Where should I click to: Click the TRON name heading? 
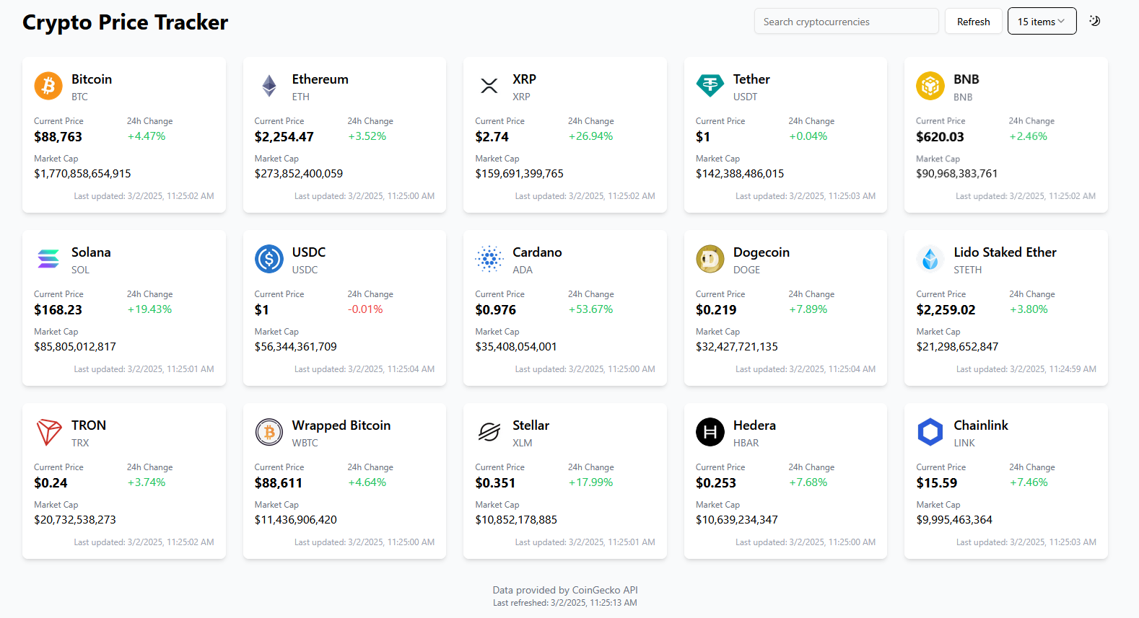coord(89,425)
